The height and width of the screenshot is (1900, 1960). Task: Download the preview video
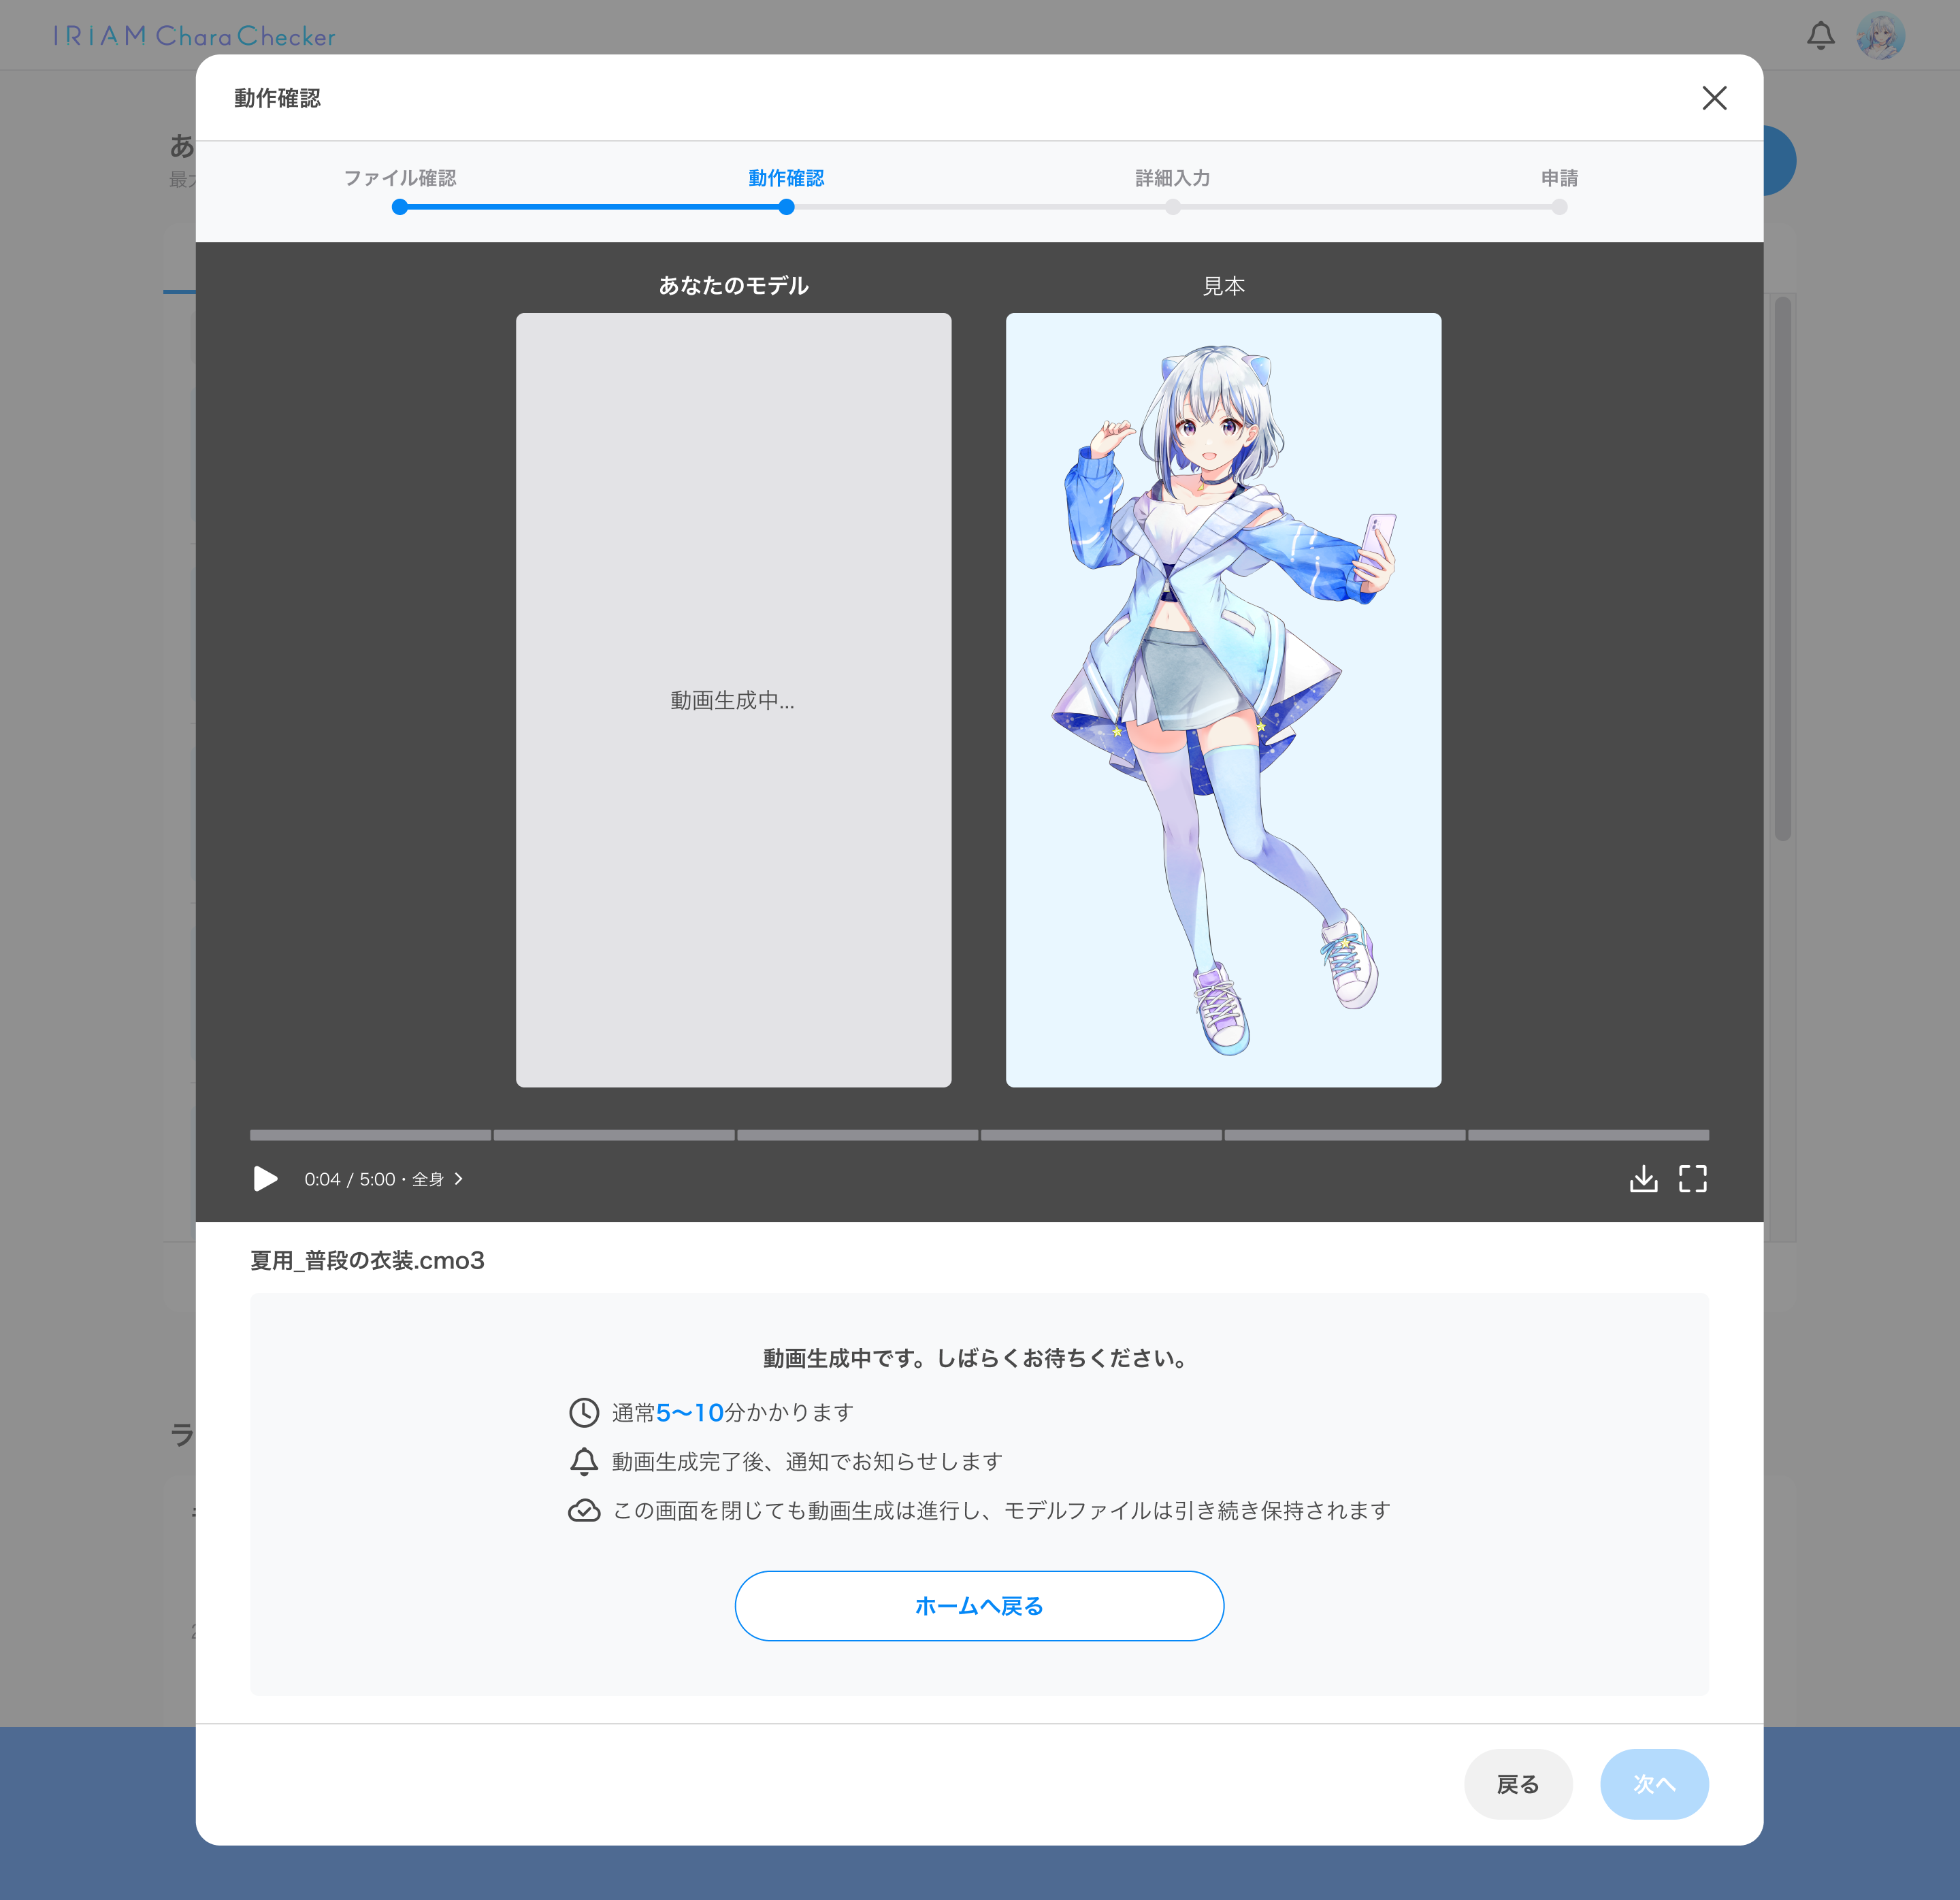click(x=1643, y=1179)
